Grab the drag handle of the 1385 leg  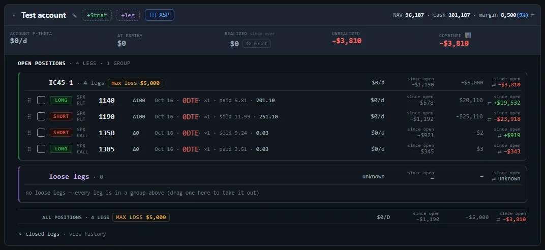pos(29,149)
